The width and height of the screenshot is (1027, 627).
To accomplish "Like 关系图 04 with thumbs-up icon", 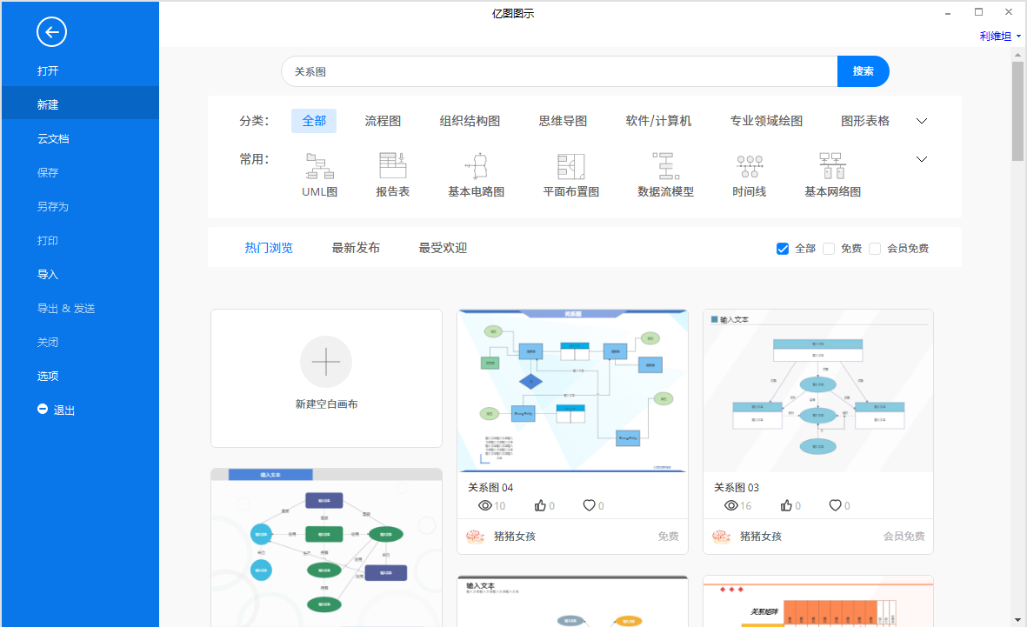I will [540, 505].
